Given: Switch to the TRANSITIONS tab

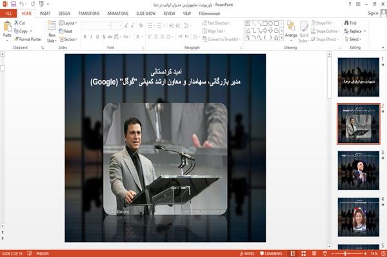Looking at the screenshot, I should pos(89,14).
